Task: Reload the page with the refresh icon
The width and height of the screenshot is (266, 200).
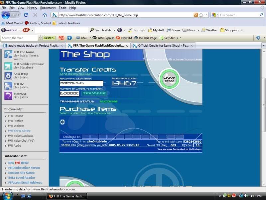Action: (x=26, y=15)
